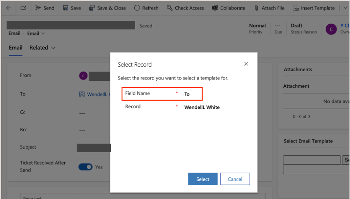Expand the Email form selector dropdown

[36, 33]
